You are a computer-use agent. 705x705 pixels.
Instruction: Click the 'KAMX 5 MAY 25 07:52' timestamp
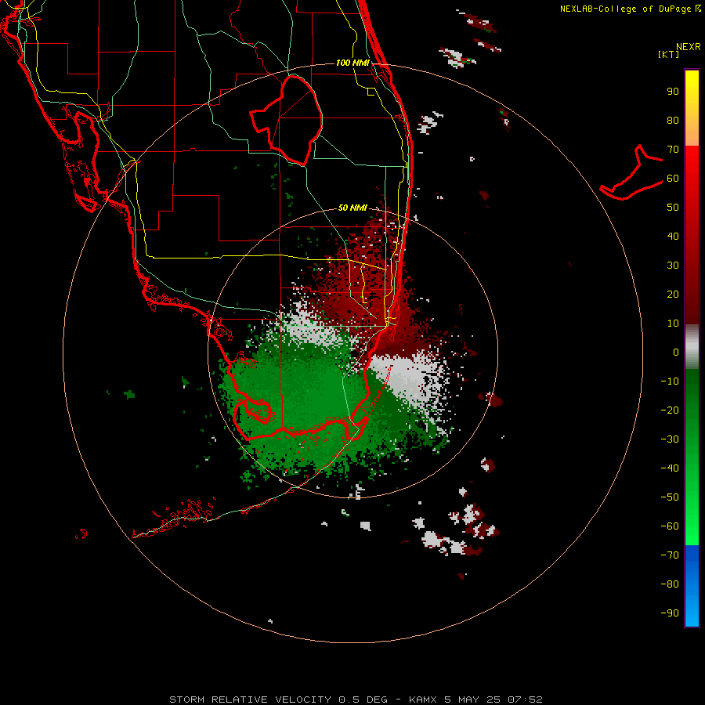coord(475,700)
